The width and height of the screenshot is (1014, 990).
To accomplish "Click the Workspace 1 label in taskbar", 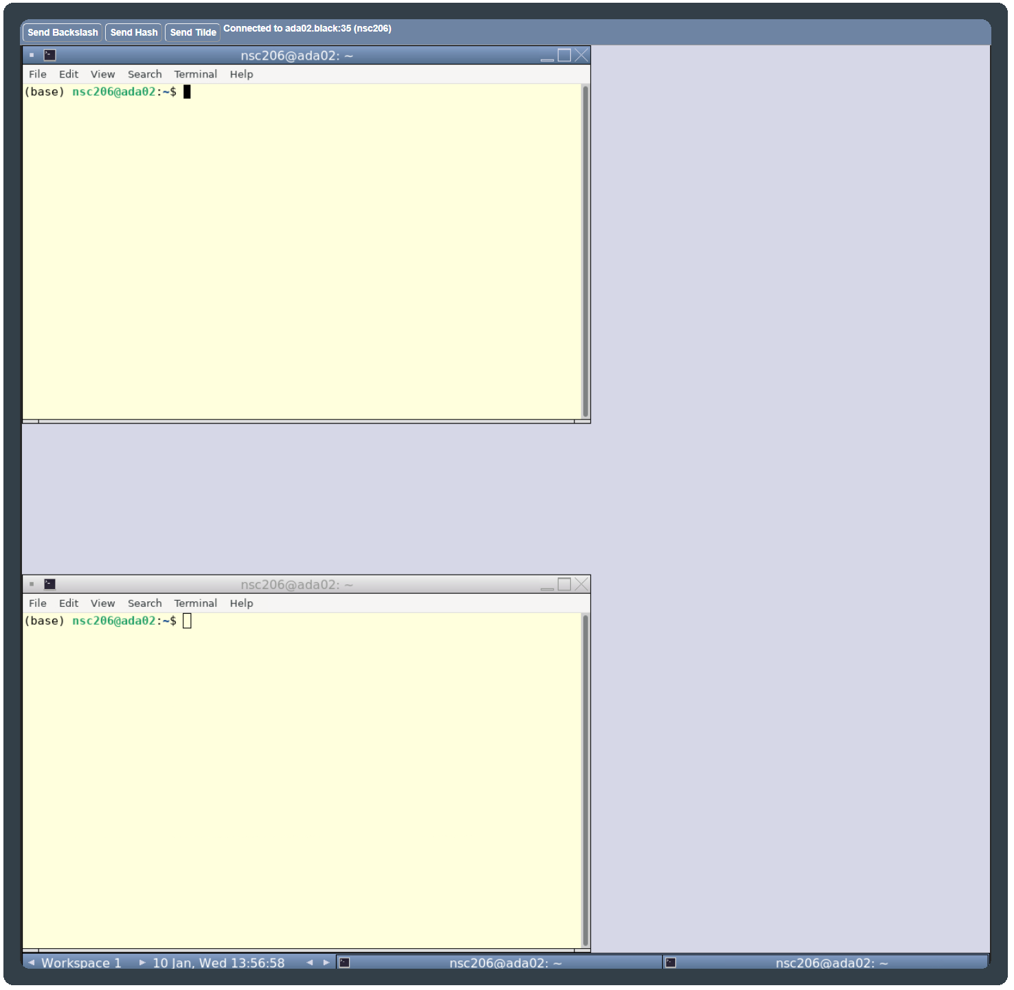I will tap(81, 963).
